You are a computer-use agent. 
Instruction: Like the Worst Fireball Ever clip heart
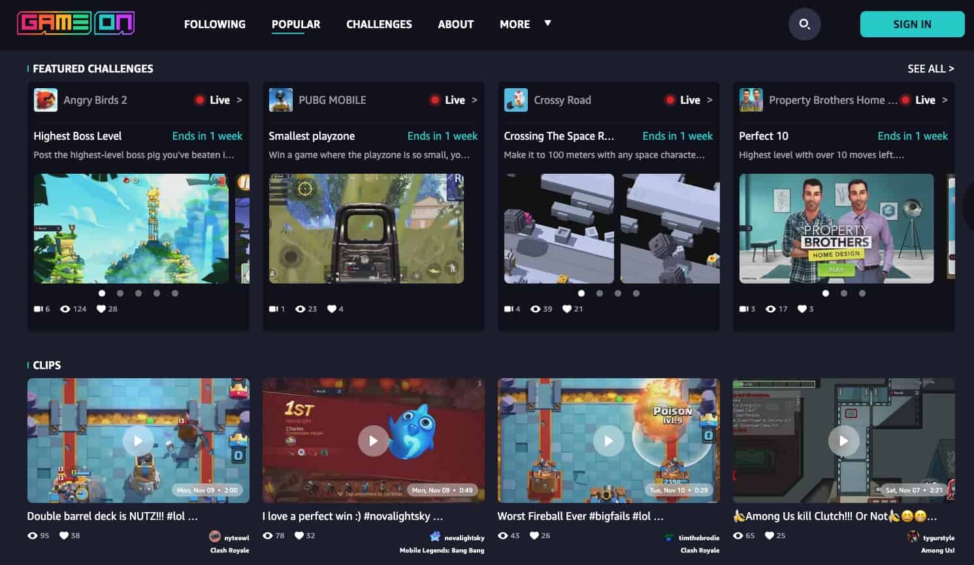click(534, 536)
